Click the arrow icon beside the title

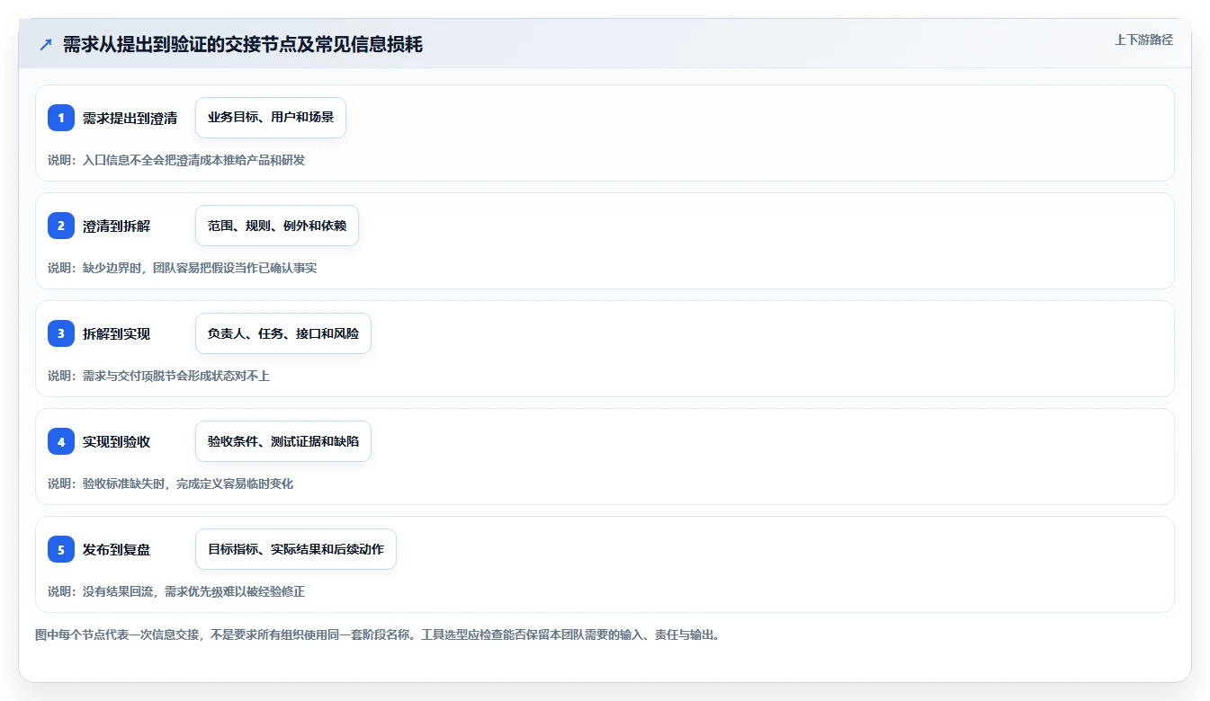point(46,44)
